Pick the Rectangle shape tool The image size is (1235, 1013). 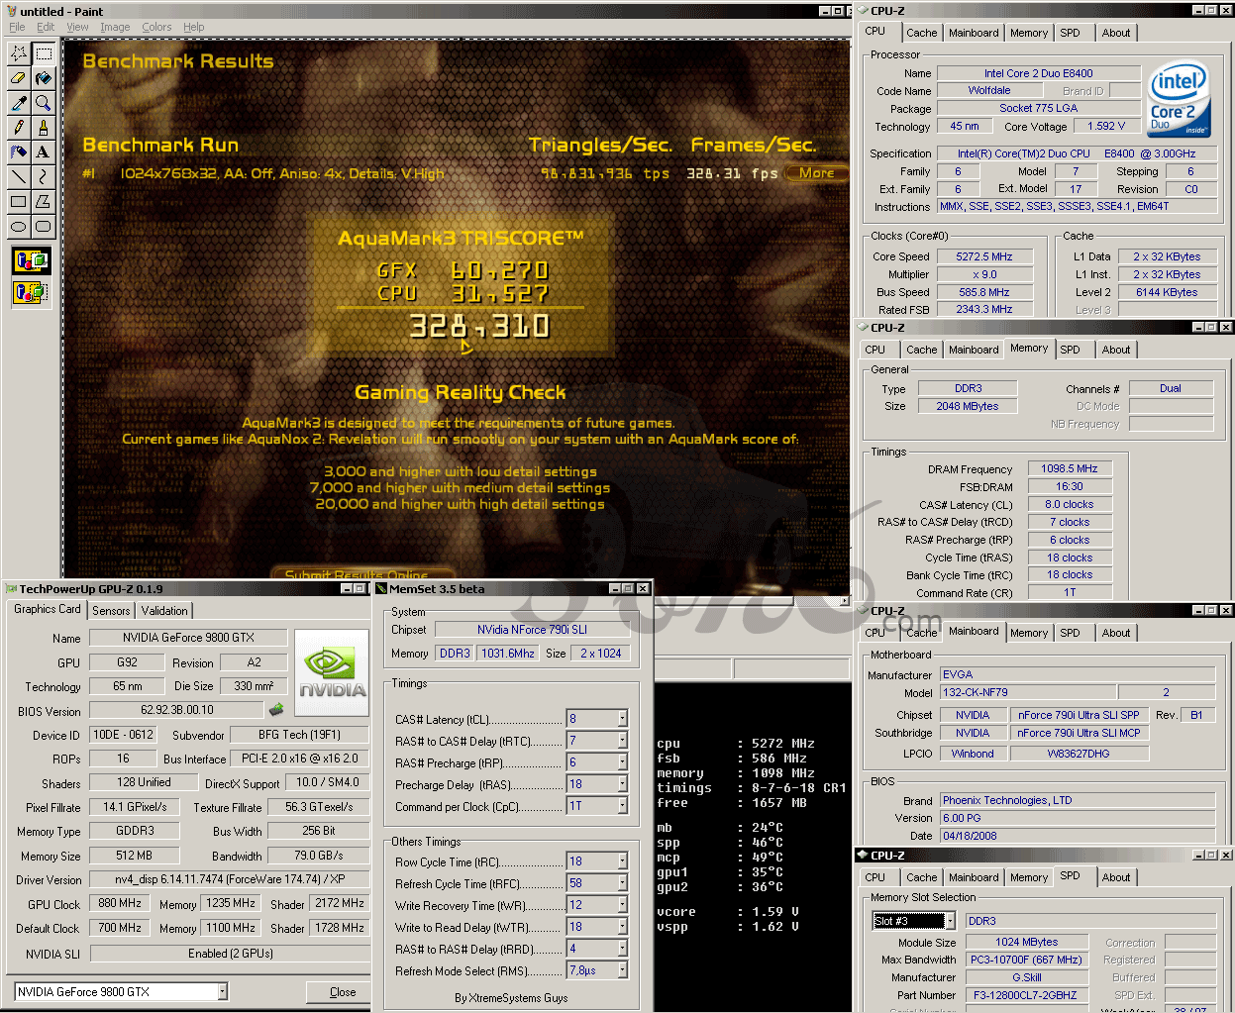(x=19, y=201)
